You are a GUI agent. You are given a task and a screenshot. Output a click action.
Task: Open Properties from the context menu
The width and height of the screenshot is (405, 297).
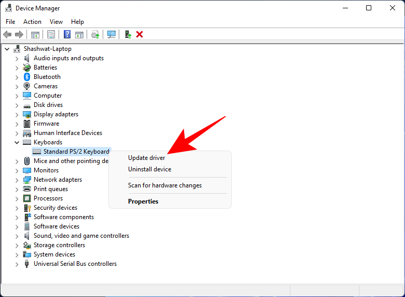pos(143,201)
